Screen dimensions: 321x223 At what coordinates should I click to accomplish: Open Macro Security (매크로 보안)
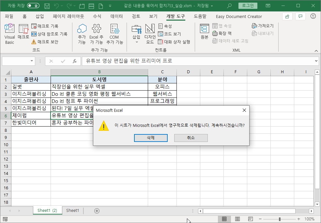pyautogui.click(x=45, y=42)
